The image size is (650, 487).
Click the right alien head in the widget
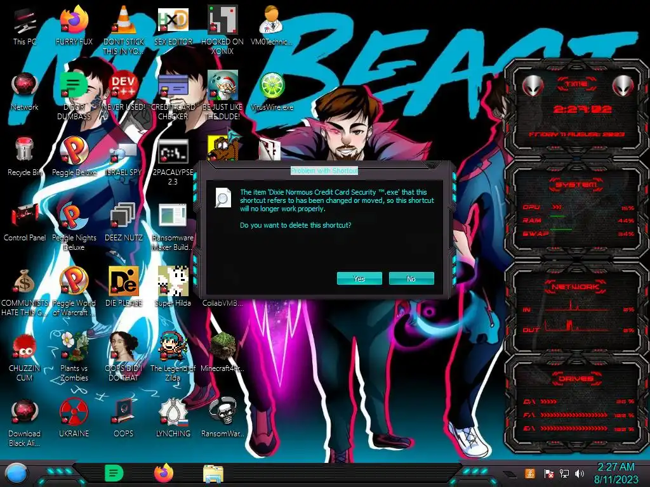pyautogui.click(x=623, y=86)
